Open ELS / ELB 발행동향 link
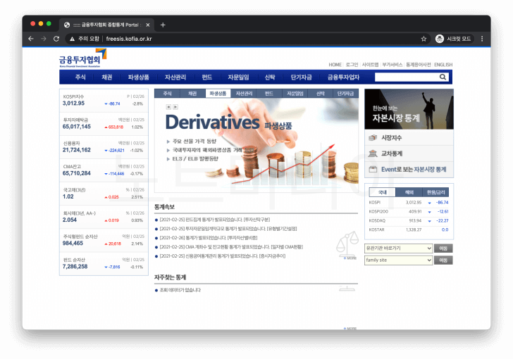This screenshot has width=513, height=359. 195,158
